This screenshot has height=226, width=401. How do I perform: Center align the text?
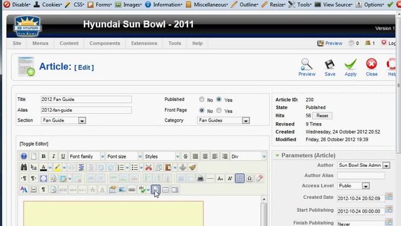click(x=205, y=156)
